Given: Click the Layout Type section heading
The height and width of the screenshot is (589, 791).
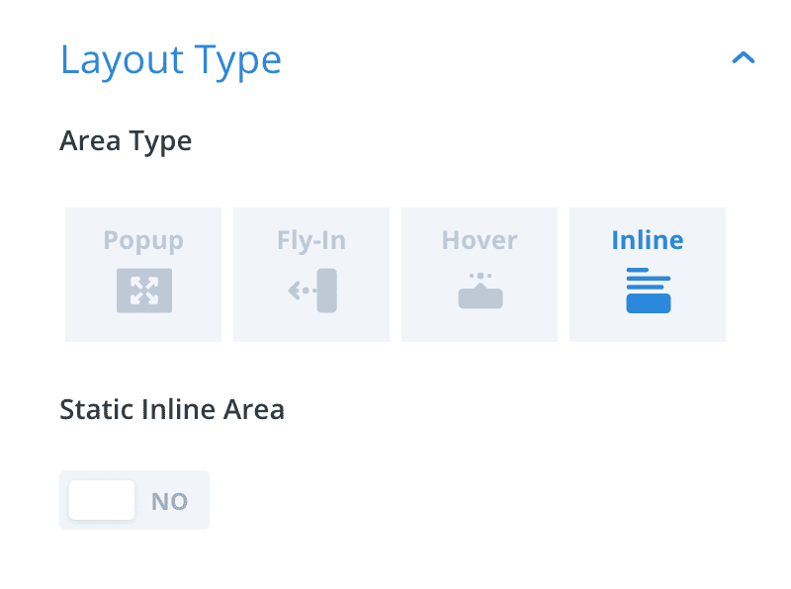Looking at the screenshot, I should click(171, 59).
